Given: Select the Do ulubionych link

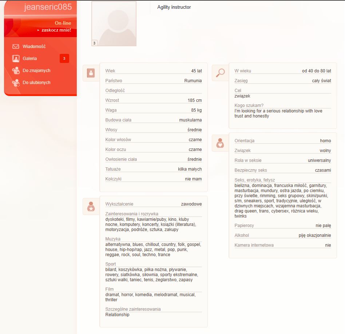Looking at the screenshot, I should 36,83.
